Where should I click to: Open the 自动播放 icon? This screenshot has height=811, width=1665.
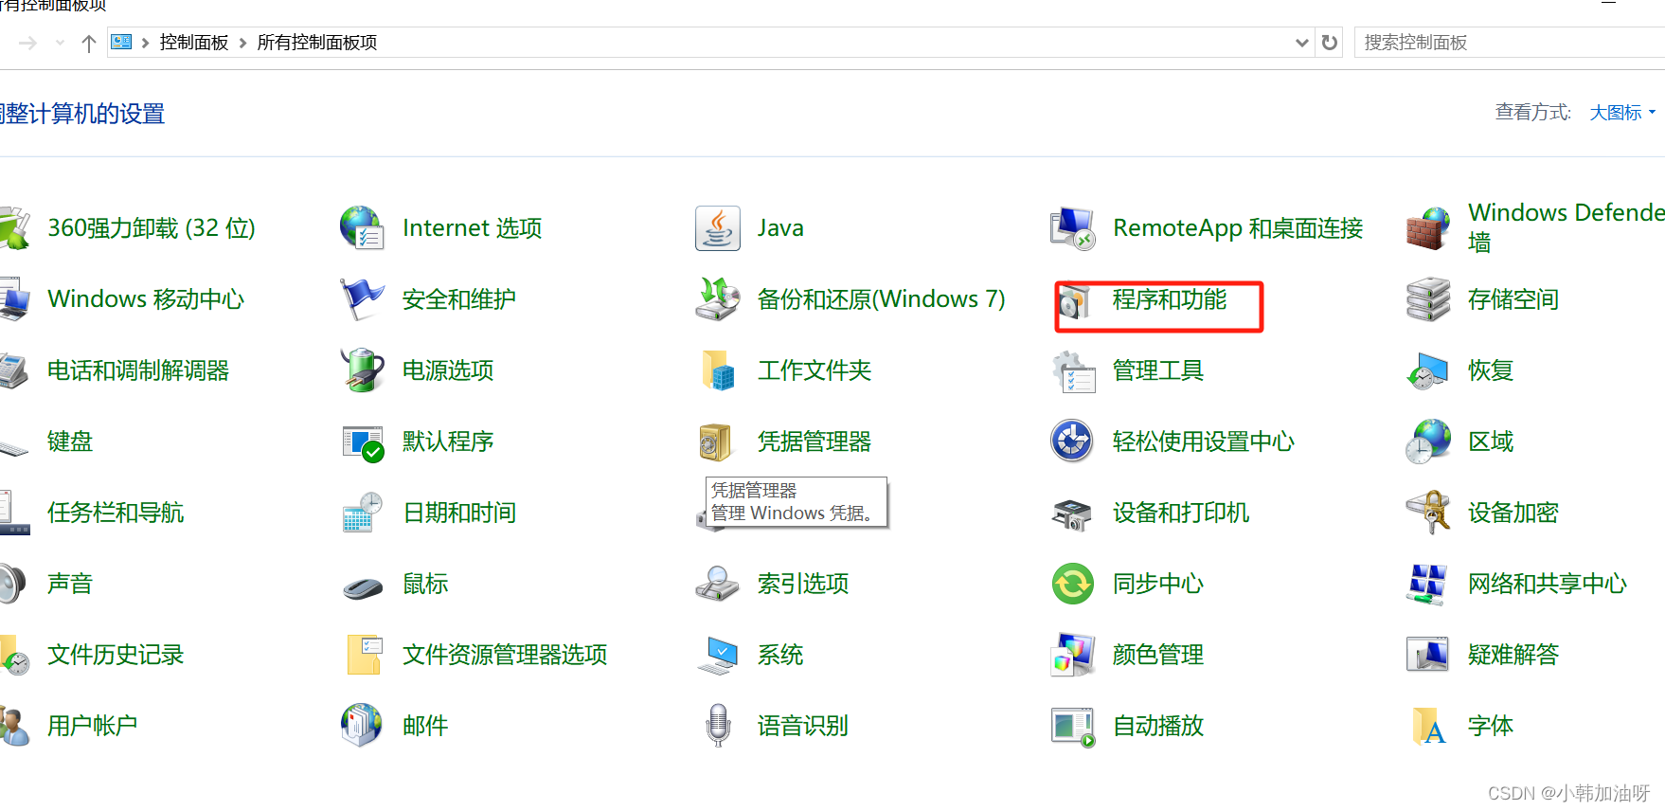pos(1072,727)
